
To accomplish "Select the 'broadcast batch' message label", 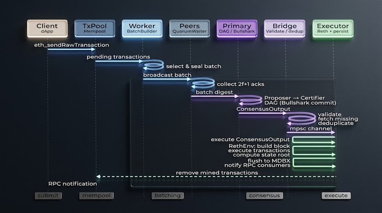I will tap(167, 75).
